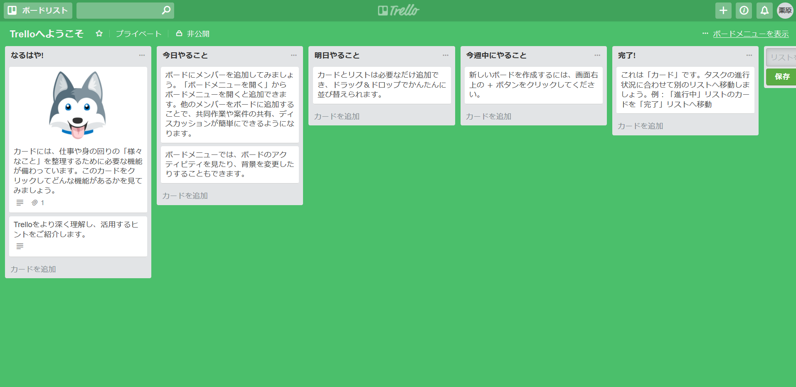This screenshot has height=387, width=796.
Task: Click the search input field in header
Action: [125, 10]
